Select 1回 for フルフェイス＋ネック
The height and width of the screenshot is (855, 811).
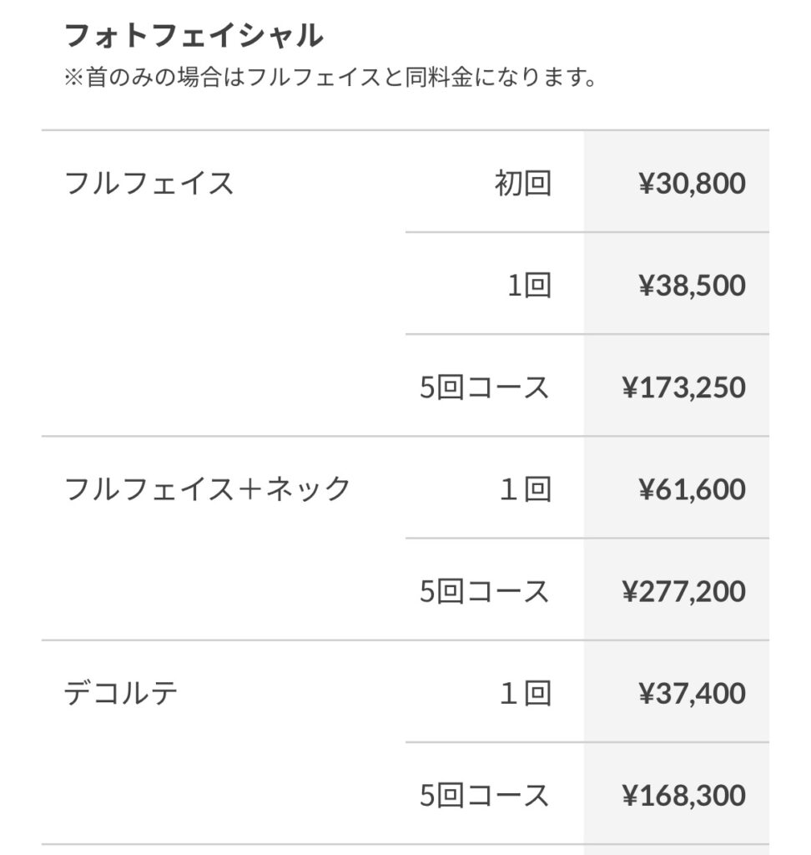(x=526, y=488)
